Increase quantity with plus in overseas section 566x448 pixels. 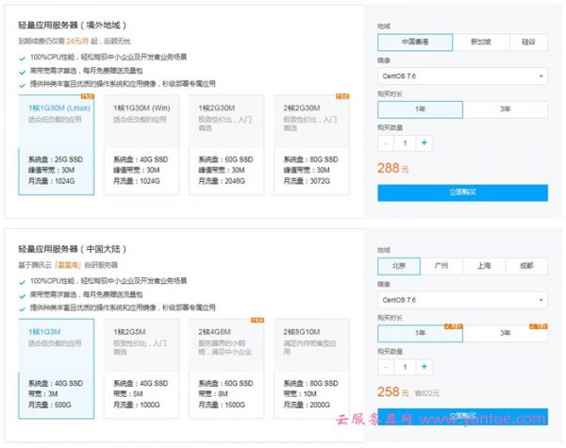[x=424, y=142]
